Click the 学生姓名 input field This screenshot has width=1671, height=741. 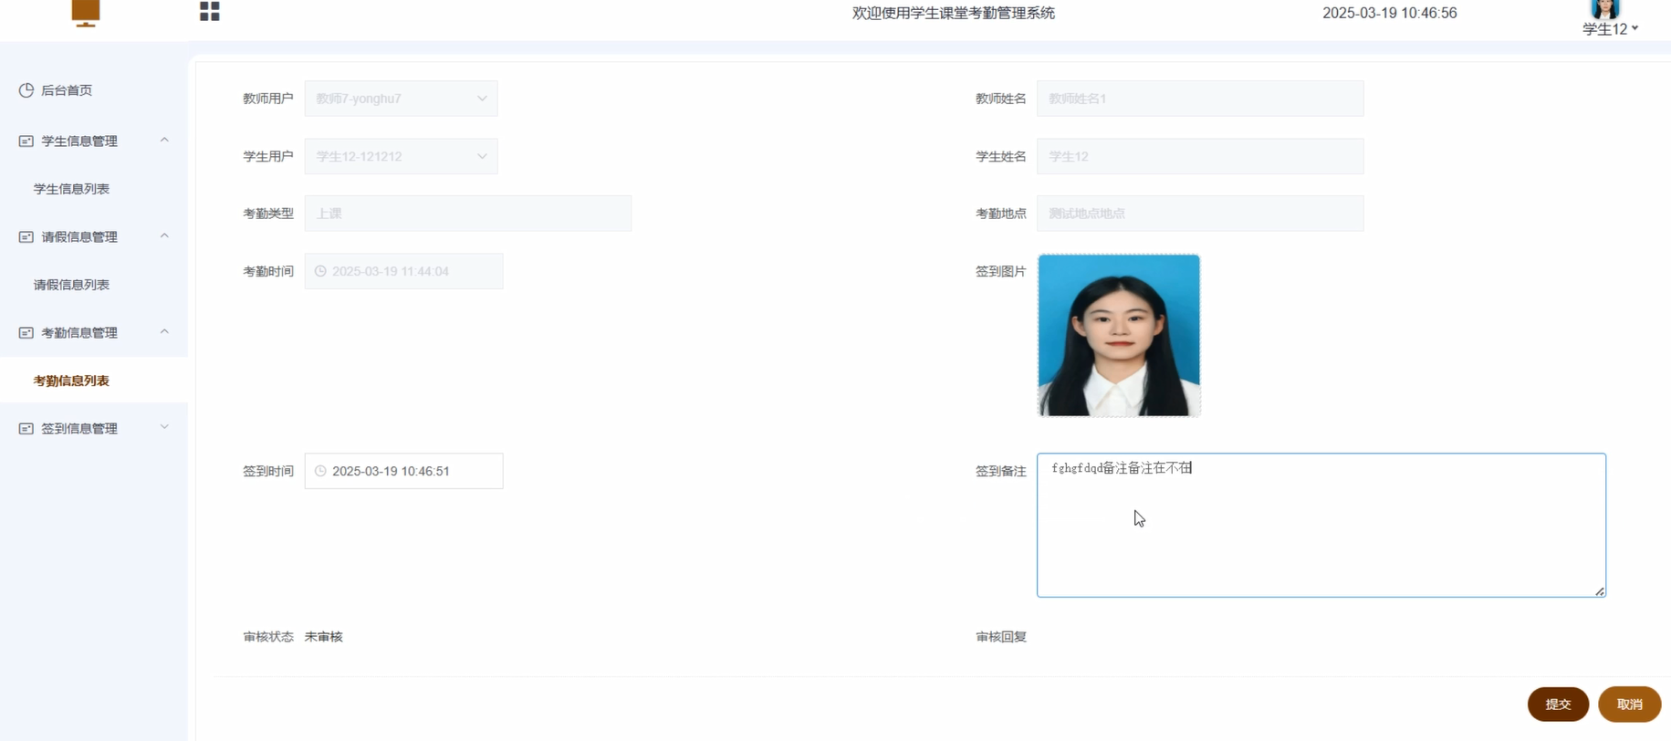1200,156
